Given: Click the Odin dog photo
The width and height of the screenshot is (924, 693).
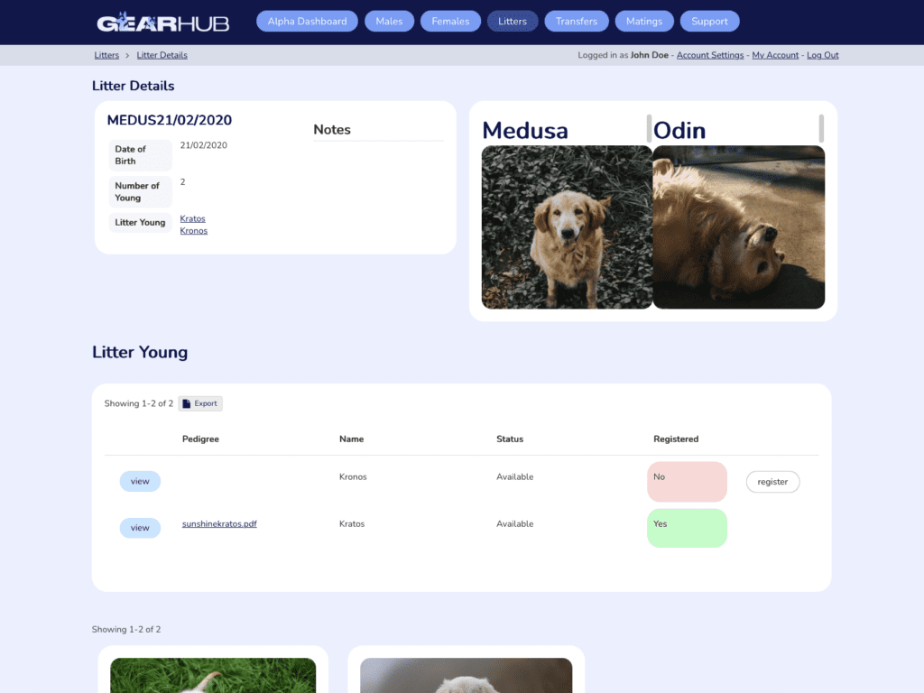Looking at the screenshot, I should pyautogui.click(x=738, y=226).
